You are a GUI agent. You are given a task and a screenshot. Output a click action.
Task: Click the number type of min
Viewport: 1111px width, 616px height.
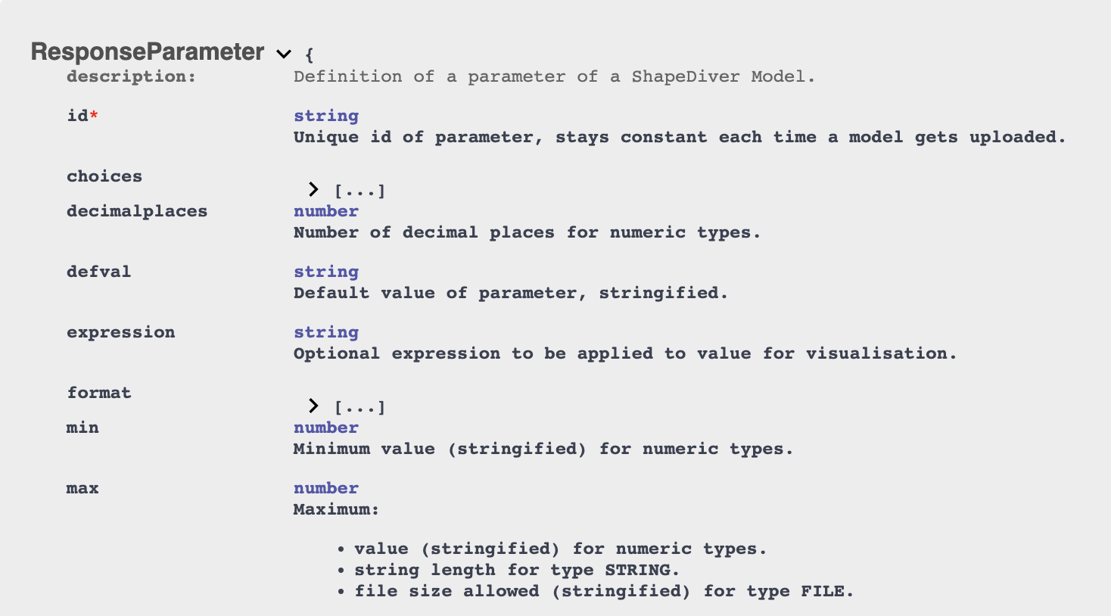(x=326, y=428)
